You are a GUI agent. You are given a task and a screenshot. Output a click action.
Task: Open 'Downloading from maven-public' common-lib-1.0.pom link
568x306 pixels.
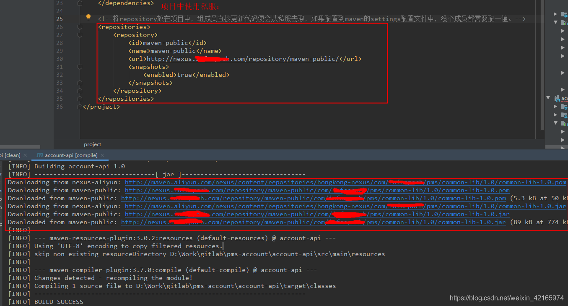pyautogui.click(x=317, y=190)
